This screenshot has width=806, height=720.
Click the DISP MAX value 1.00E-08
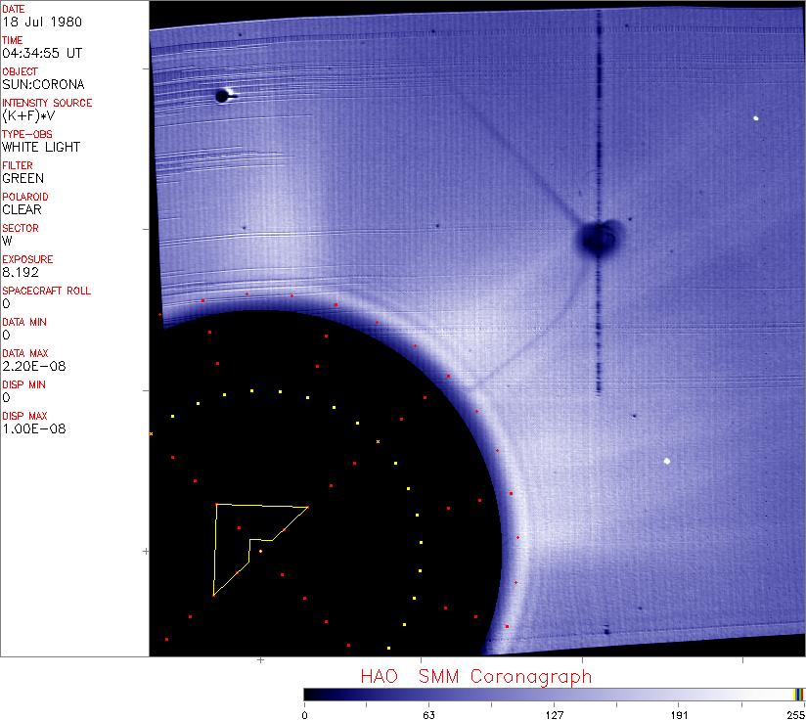point(29,428)
